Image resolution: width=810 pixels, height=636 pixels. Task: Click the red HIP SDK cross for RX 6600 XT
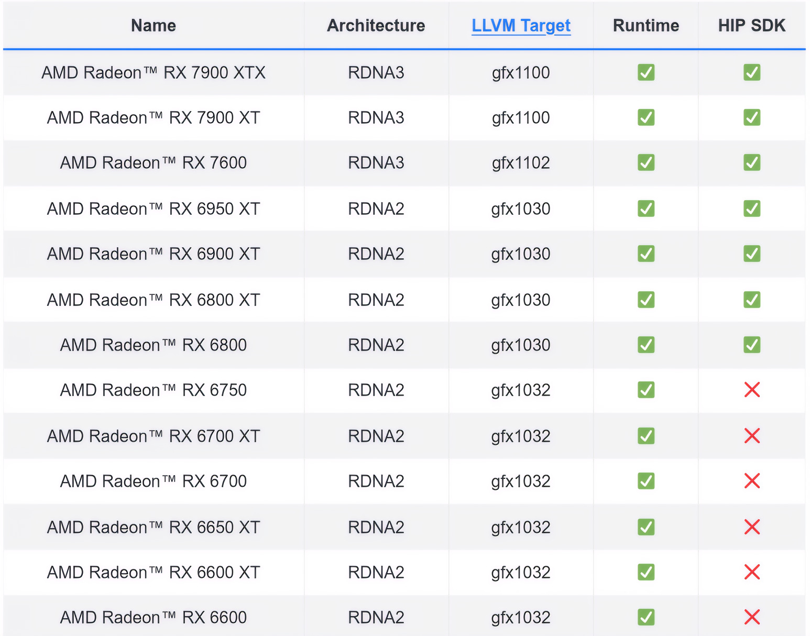pos(752,572)
